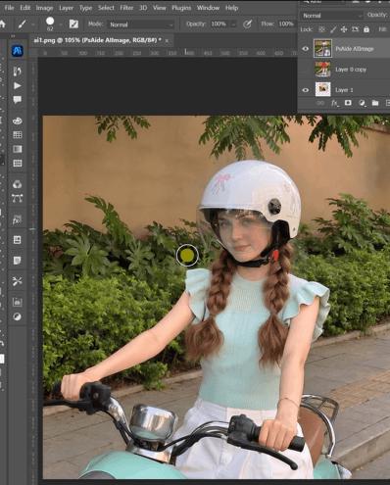Toggle lock position move icon
Screen dimensions: 390x485
(344, 29)
